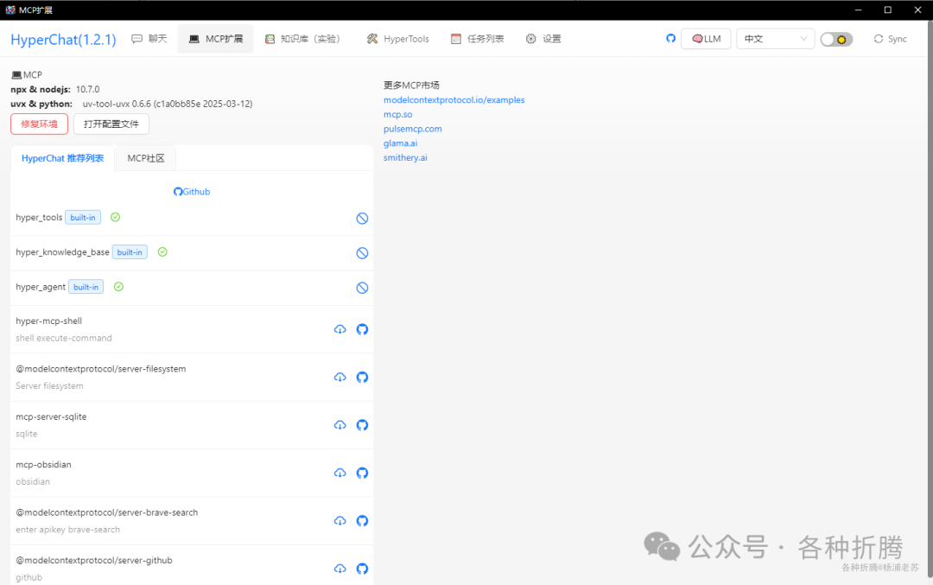Open the mcp.so link
The height and width of the screenshot is (585, 933).
pos(397,114)
